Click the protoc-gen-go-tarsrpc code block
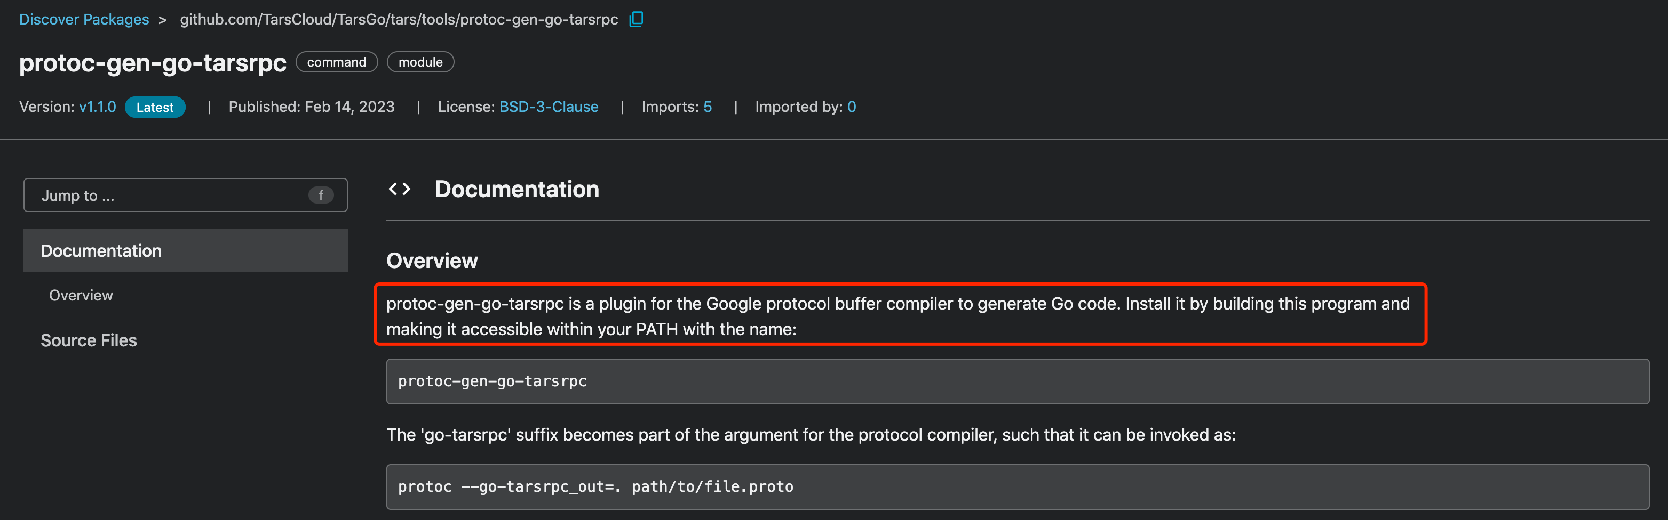 tap(1016, 381)
